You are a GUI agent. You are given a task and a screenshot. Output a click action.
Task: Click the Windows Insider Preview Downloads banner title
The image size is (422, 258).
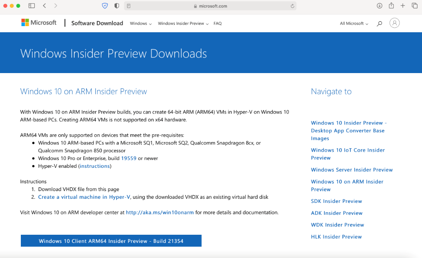[114, 53]
